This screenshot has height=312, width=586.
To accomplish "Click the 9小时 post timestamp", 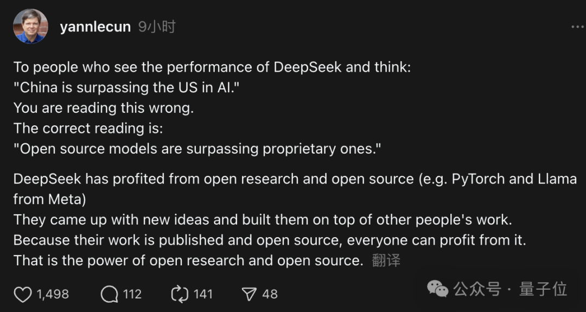I will (x=157, y=27).
